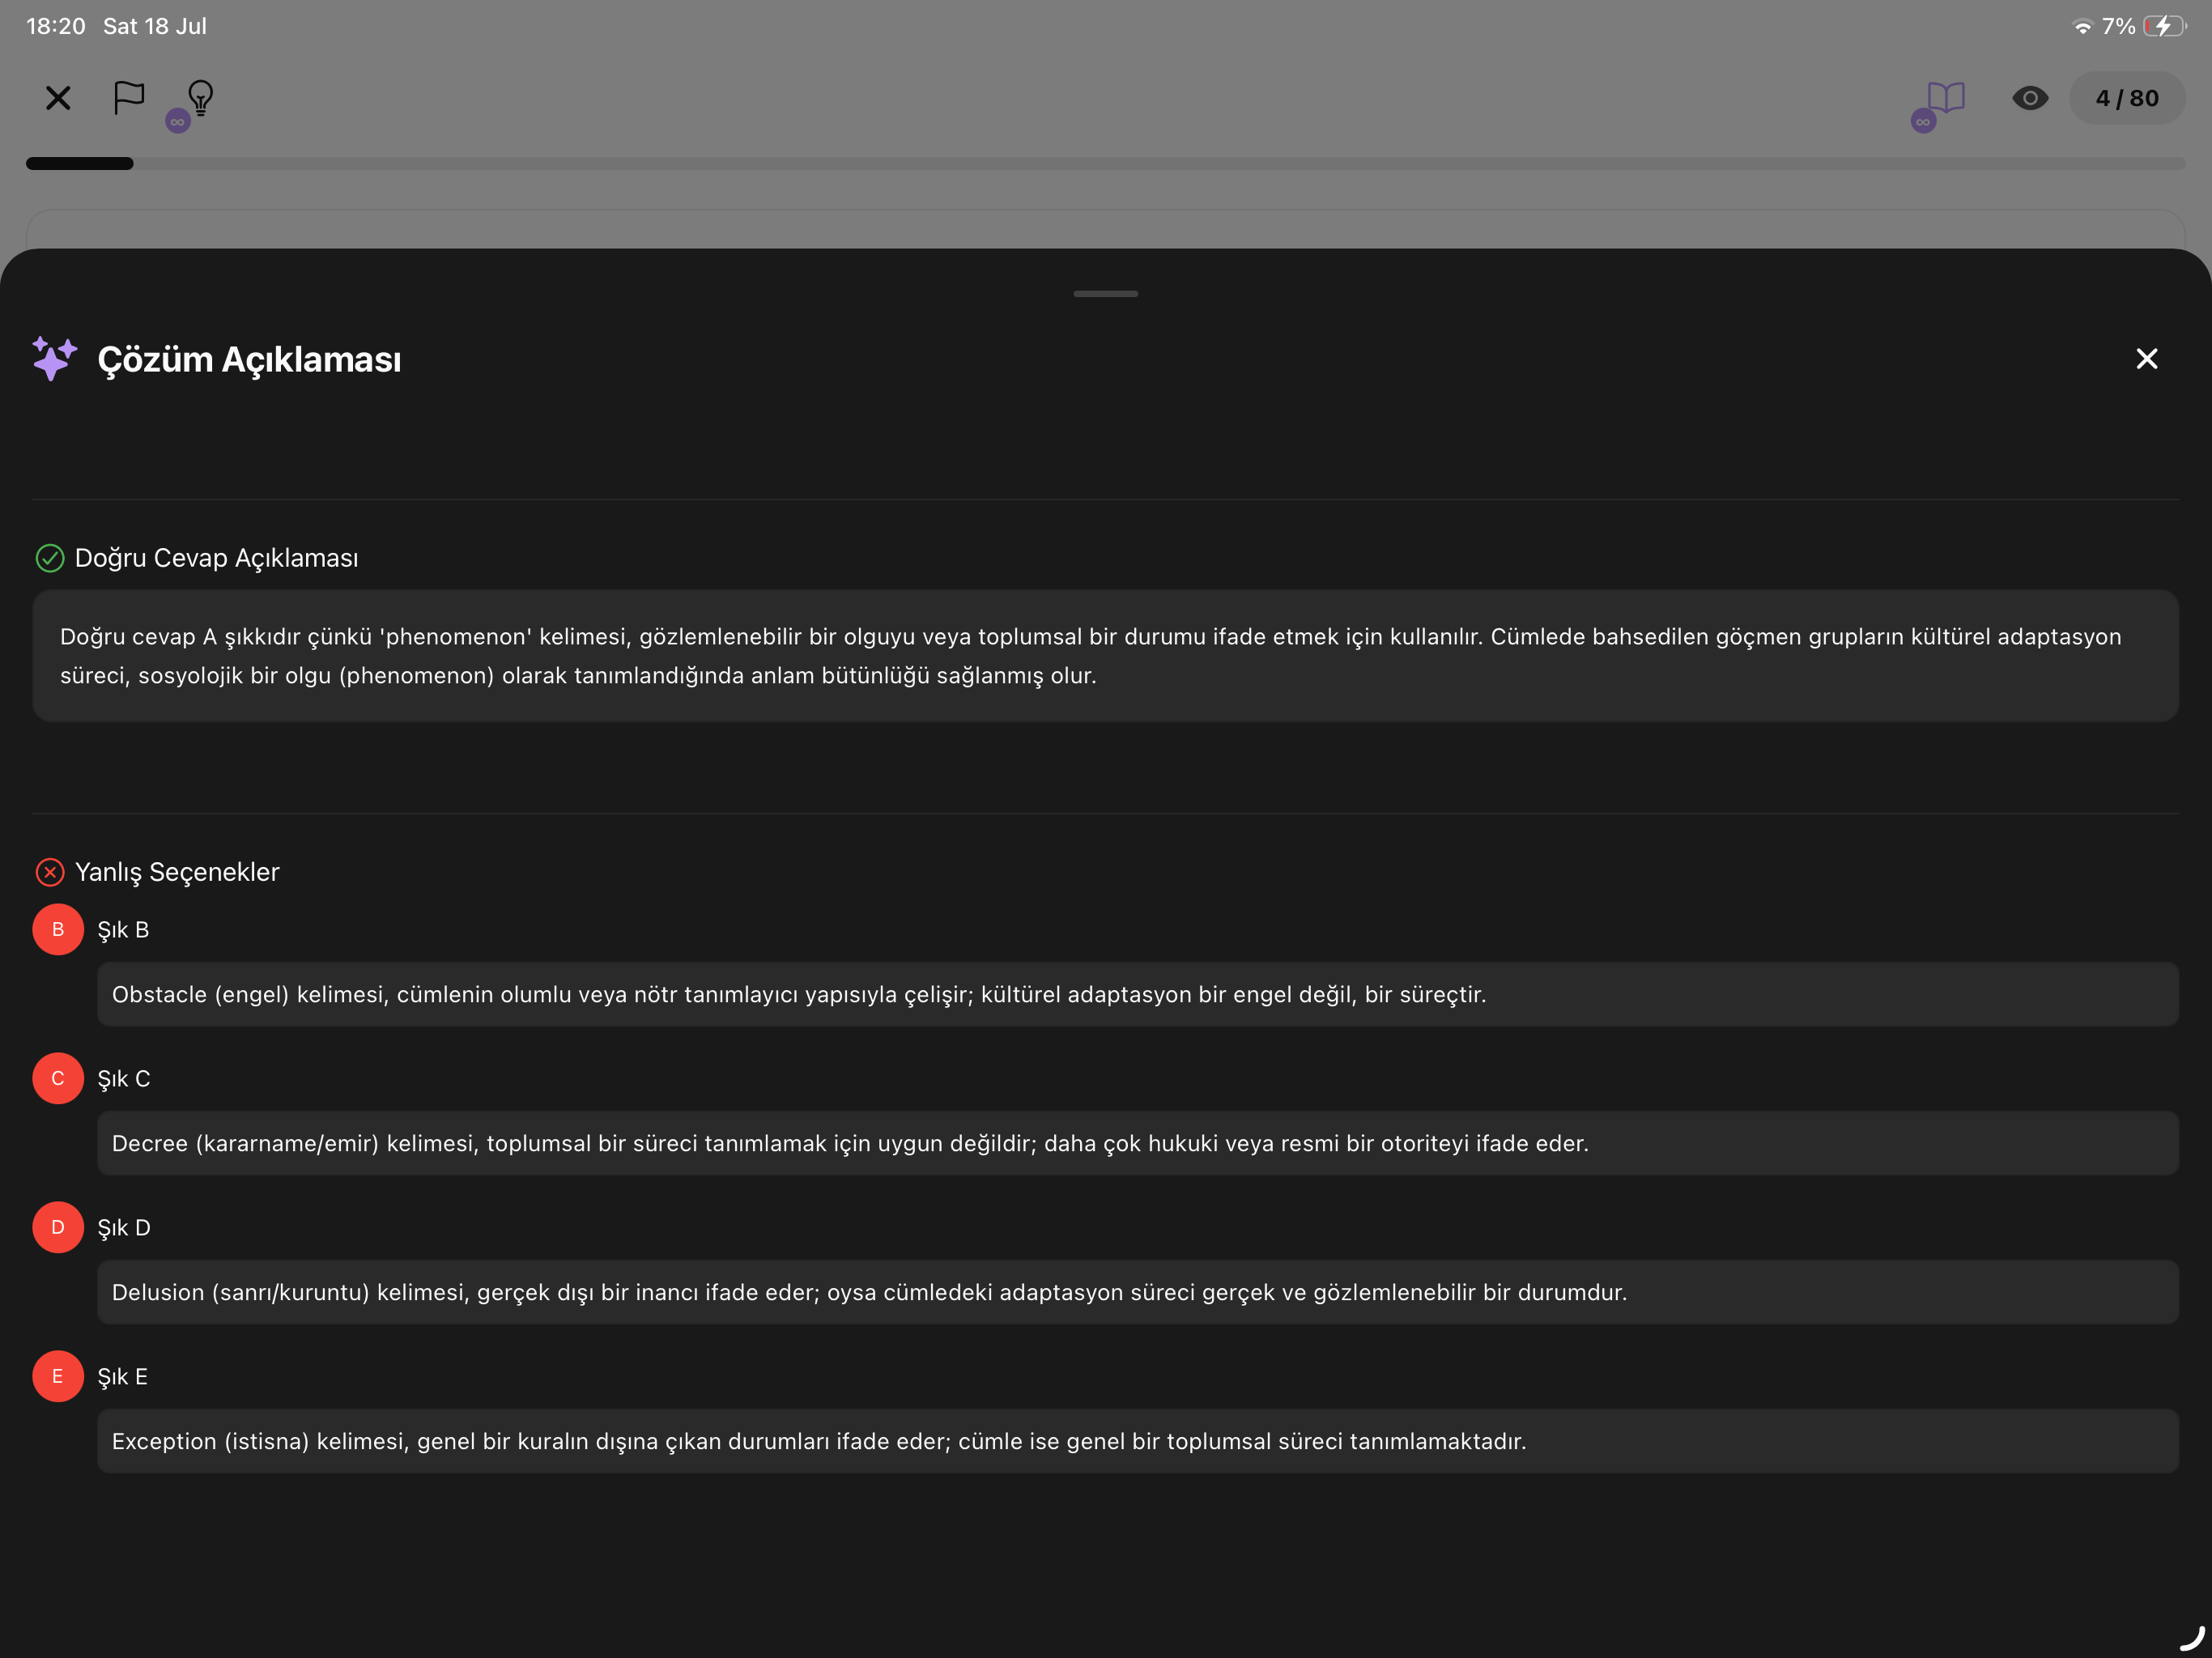Open the hint lightbulb icon

[x=201, y=98]
